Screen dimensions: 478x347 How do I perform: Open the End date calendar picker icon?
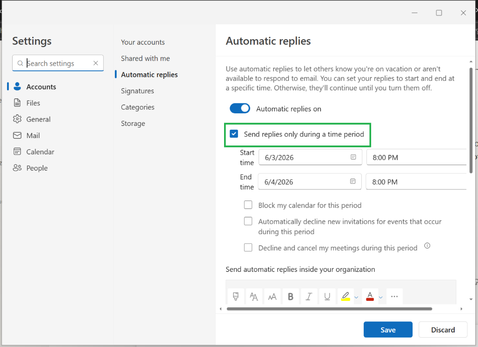[x=353, y=181]
